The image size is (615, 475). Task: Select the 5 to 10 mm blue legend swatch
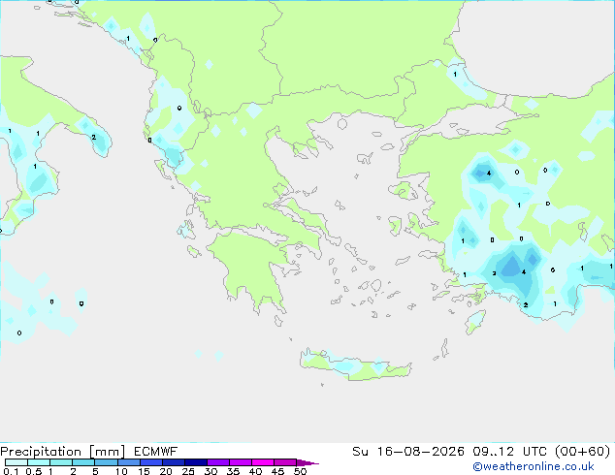(106, 462)
